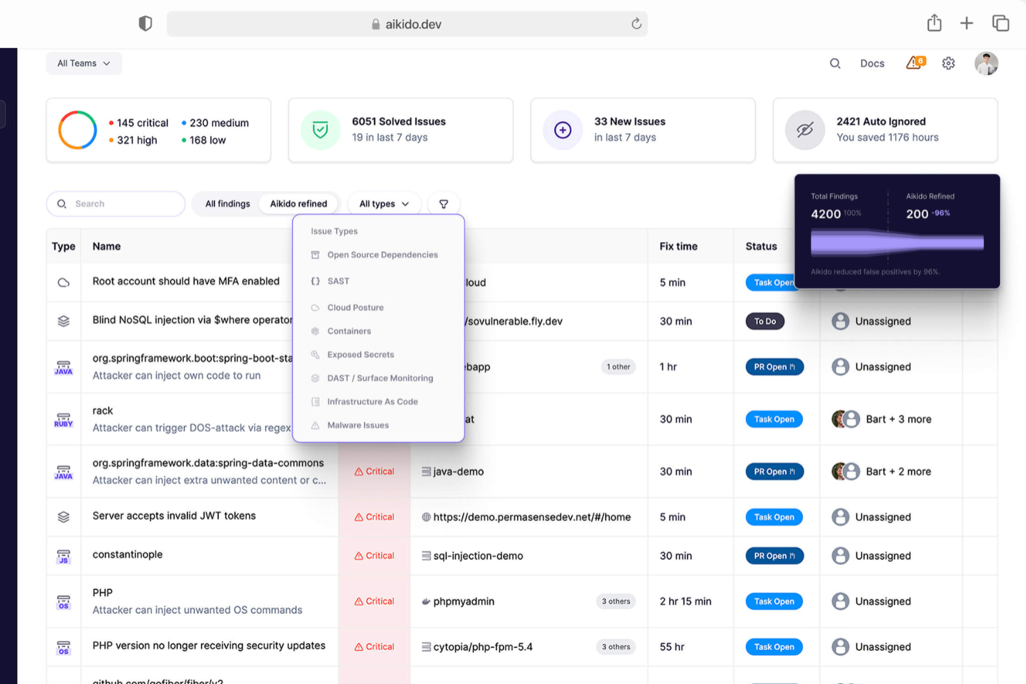Open the Docs page

[871, 63]
